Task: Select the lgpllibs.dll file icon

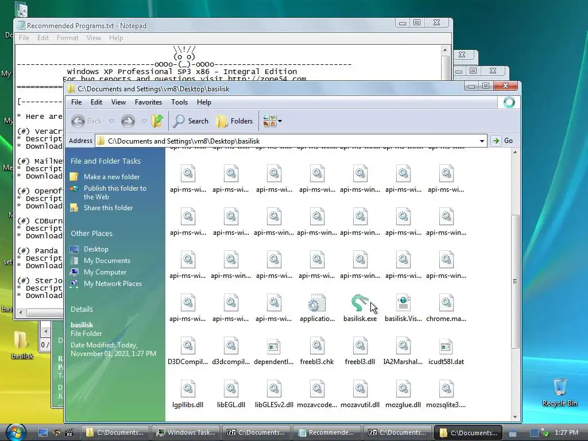Action: [188, 389]
